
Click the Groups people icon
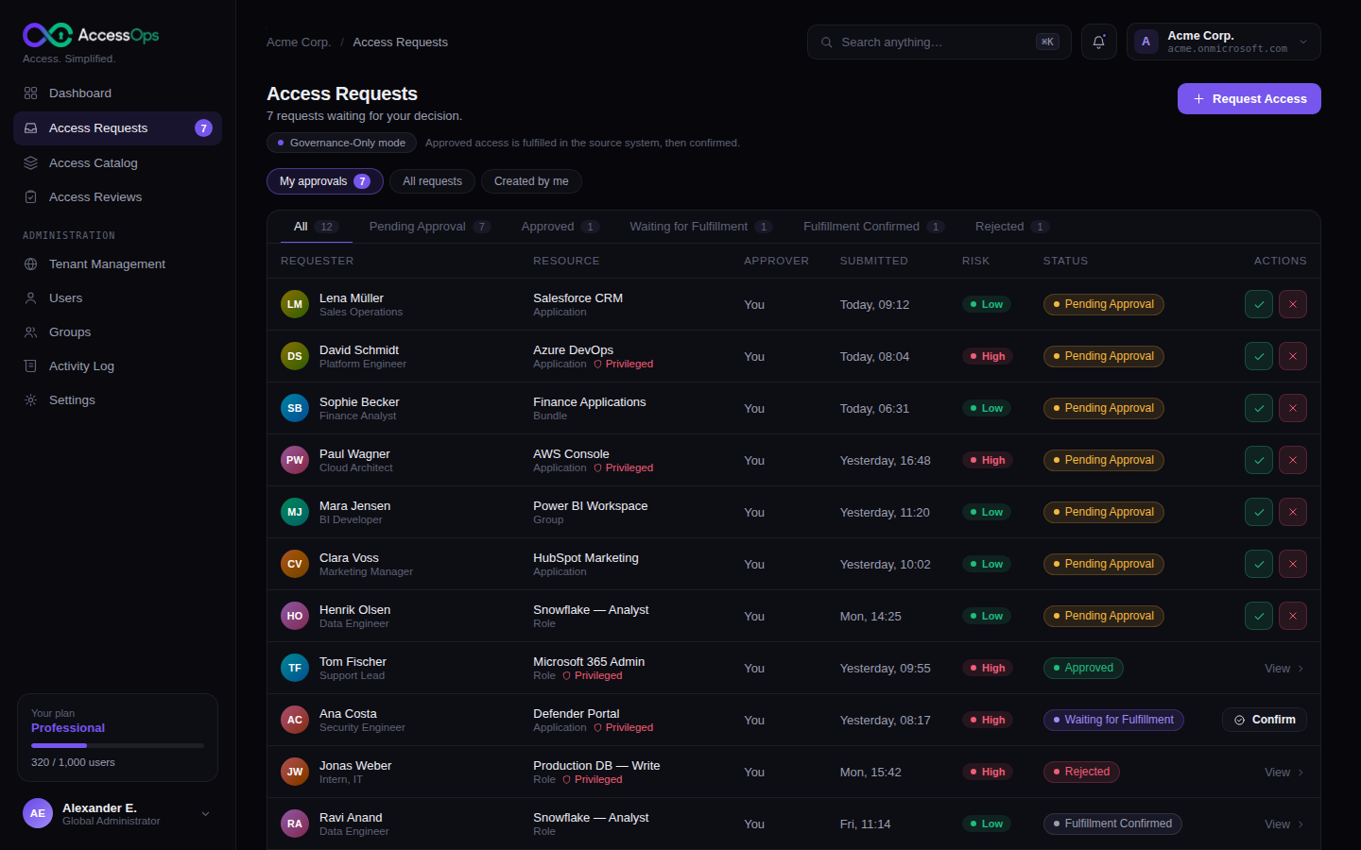pos(30,332)
